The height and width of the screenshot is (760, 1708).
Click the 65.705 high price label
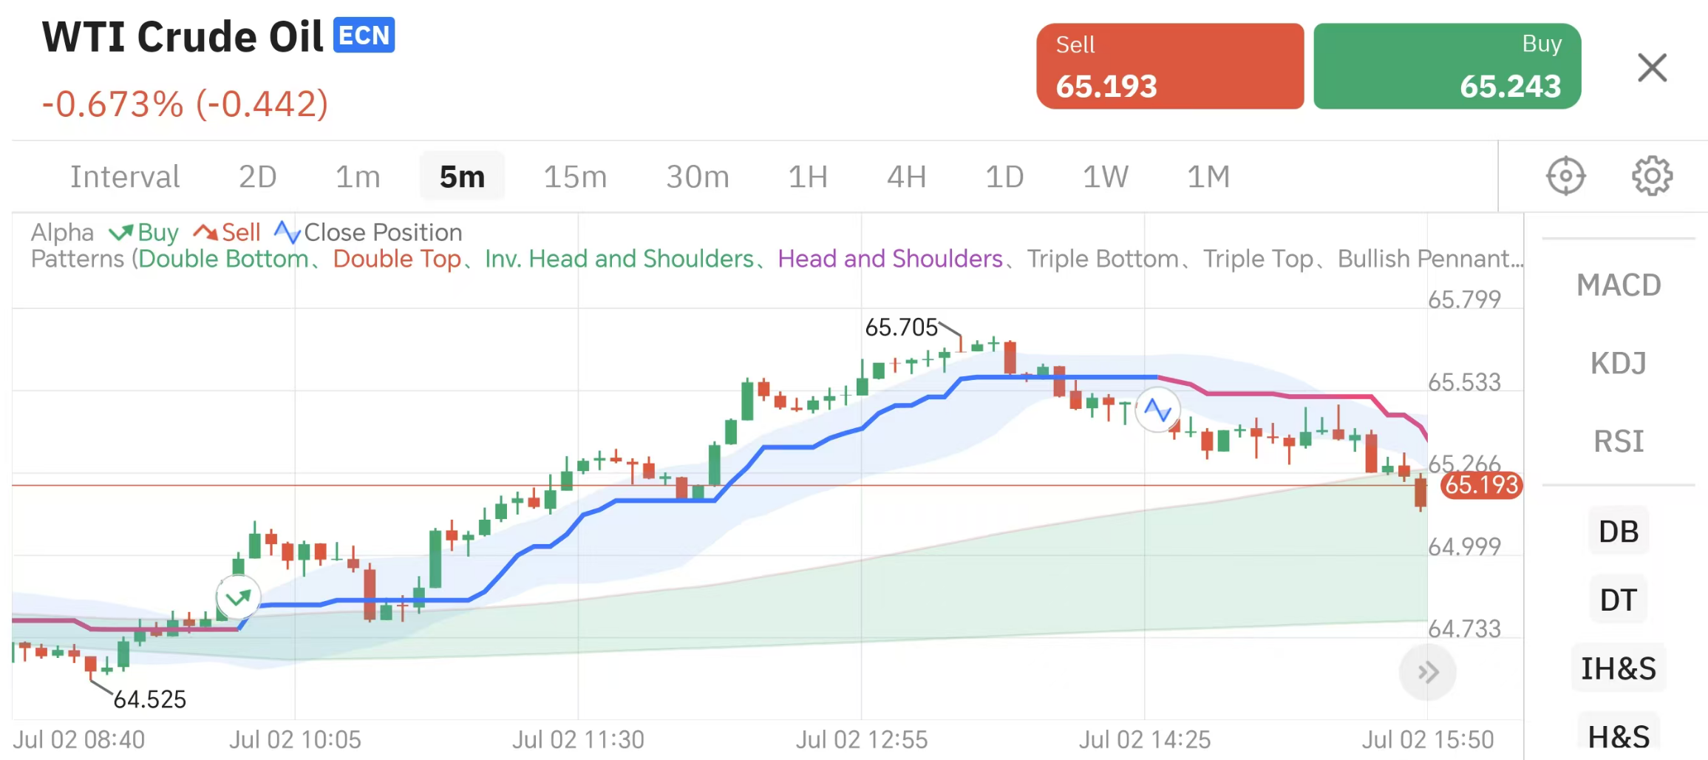click(901, 327)
